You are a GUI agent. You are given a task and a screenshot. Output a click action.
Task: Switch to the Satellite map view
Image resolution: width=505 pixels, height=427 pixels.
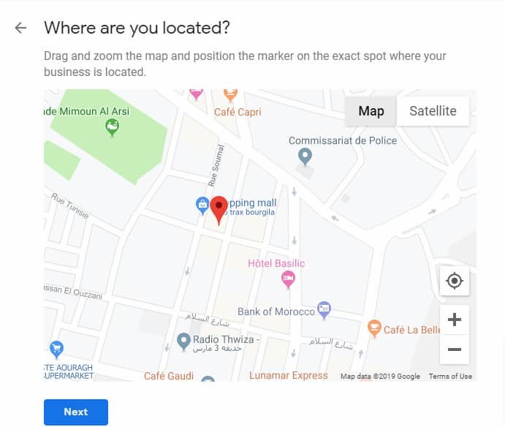click(x=433, y=111)
